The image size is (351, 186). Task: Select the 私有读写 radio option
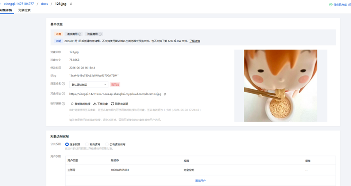point(87,144)
